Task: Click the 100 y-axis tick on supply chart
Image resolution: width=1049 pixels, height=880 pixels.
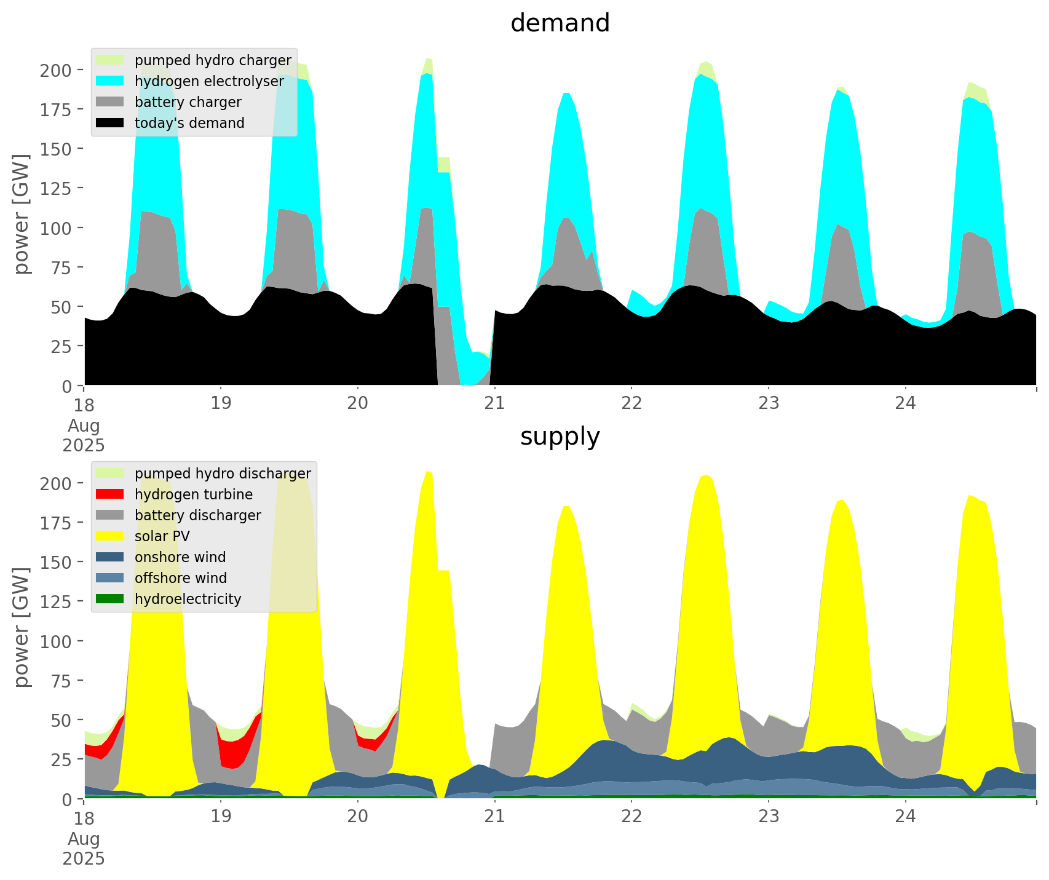Action: pos(56,641)
